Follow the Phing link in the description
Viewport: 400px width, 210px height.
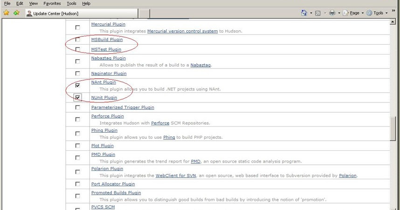click(169, 137)
